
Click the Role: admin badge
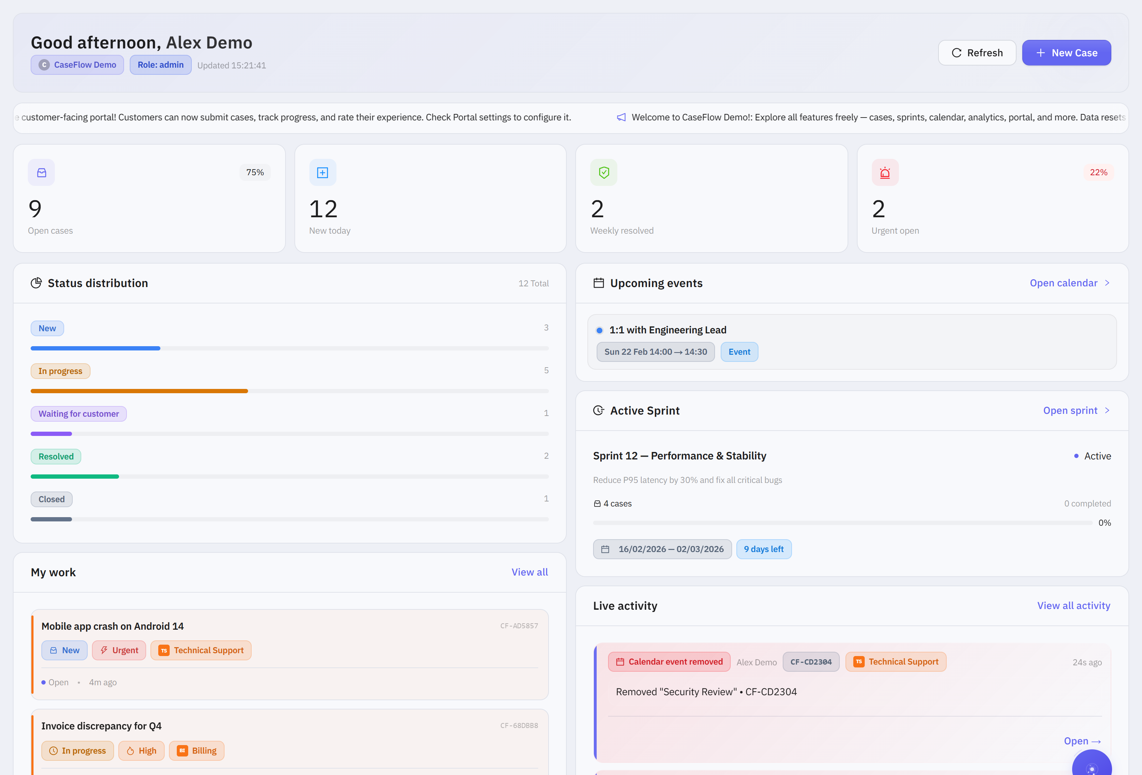pyautogui.click(x=161, y=65)
